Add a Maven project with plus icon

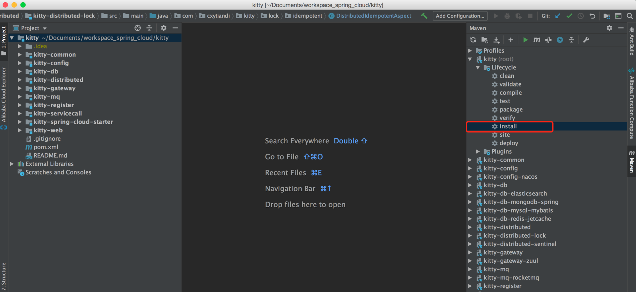point(511,40)
